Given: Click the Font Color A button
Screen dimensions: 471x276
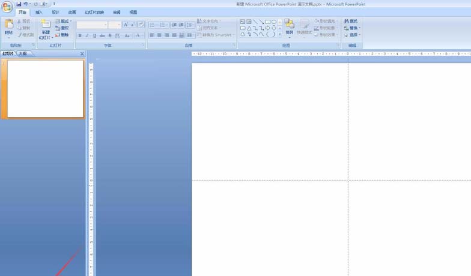Looking at the screenshot, I should point(138,35).
